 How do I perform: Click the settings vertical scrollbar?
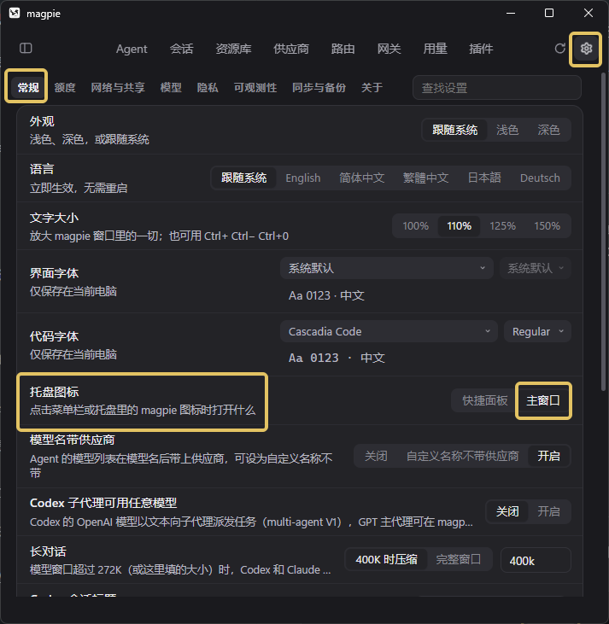(604, 232)
